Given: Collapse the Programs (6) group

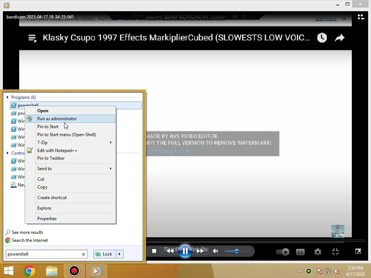Looking at the screenshot, I should click(x=8, y=97).
